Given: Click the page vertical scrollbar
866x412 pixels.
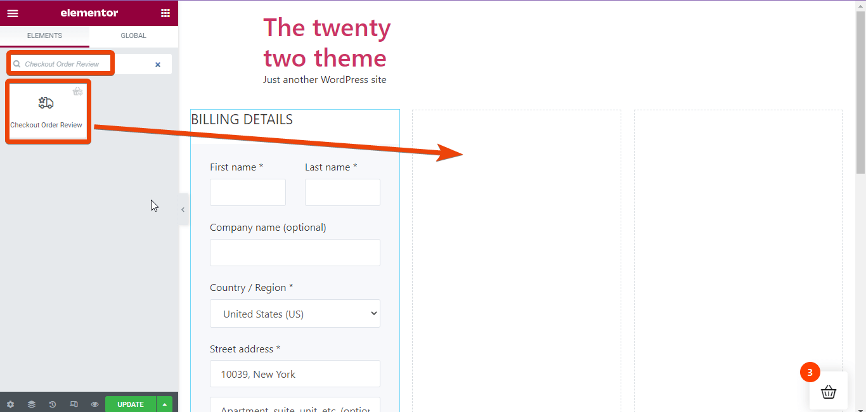Looking at the screenshot, I should (x=860, y=95).
